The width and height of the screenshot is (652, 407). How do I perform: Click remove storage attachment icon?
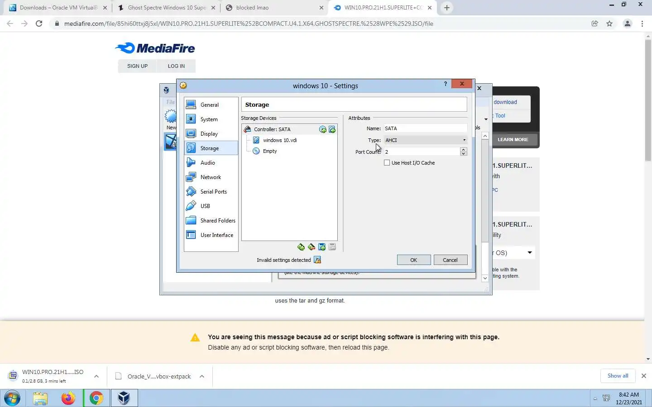[x=332, y=247]
